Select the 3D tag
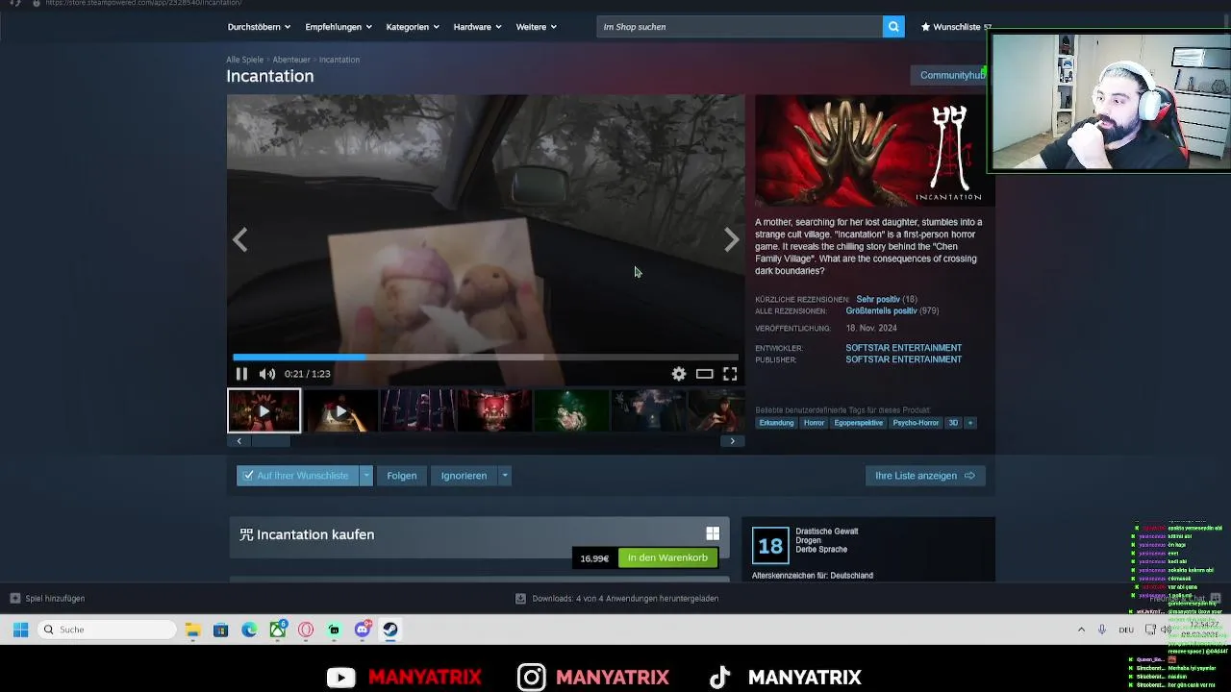The height and width of the screenshot is (692, 1231). point(953,423)
